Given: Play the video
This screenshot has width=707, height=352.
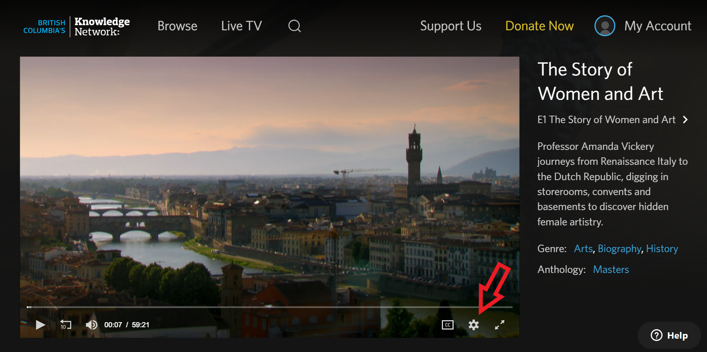Looking at the screenshot, I should click(x=40, y=325).
